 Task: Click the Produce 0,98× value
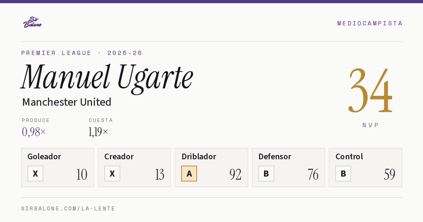click(34, 132)
